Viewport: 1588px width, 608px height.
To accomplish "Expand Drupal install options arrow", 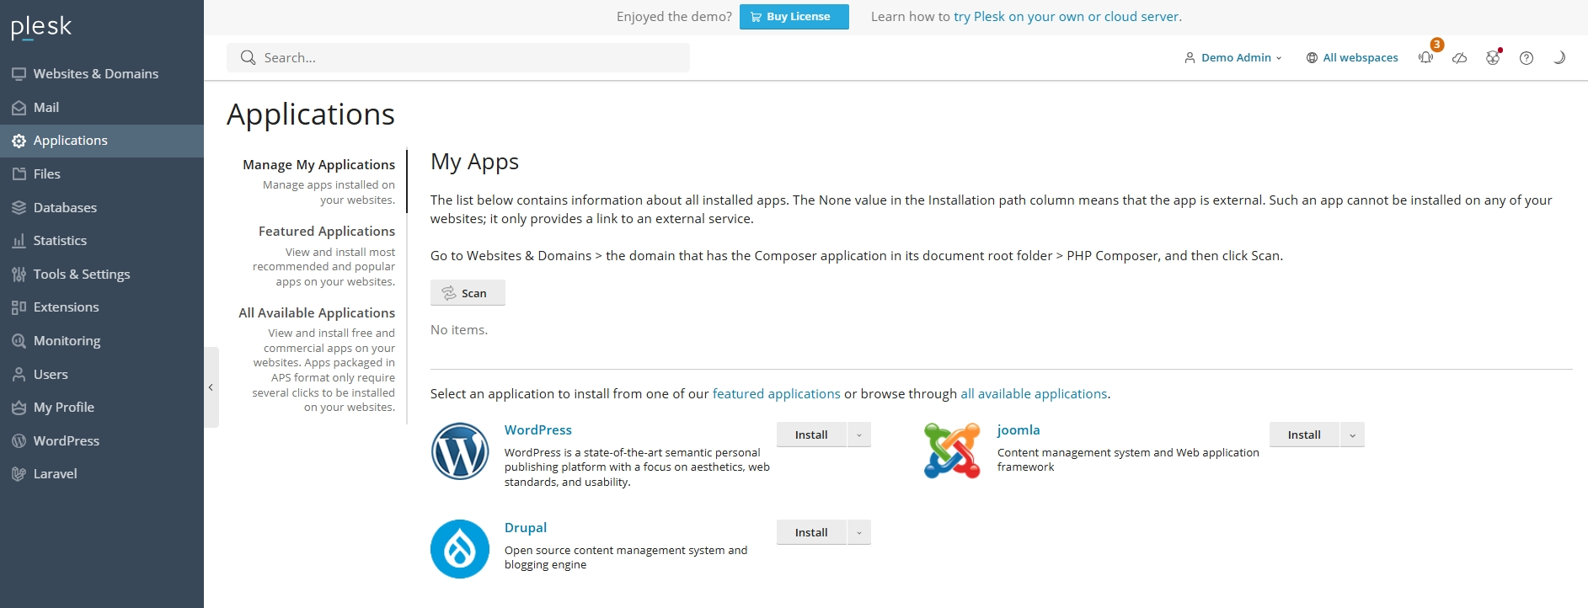I will (859, 533).
